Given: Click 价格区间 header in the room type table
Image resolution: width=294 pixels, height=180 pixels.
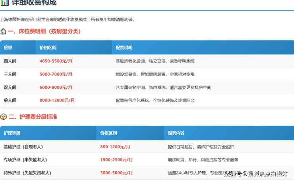Looking at the screenshot, I should [x=48, y=48].
